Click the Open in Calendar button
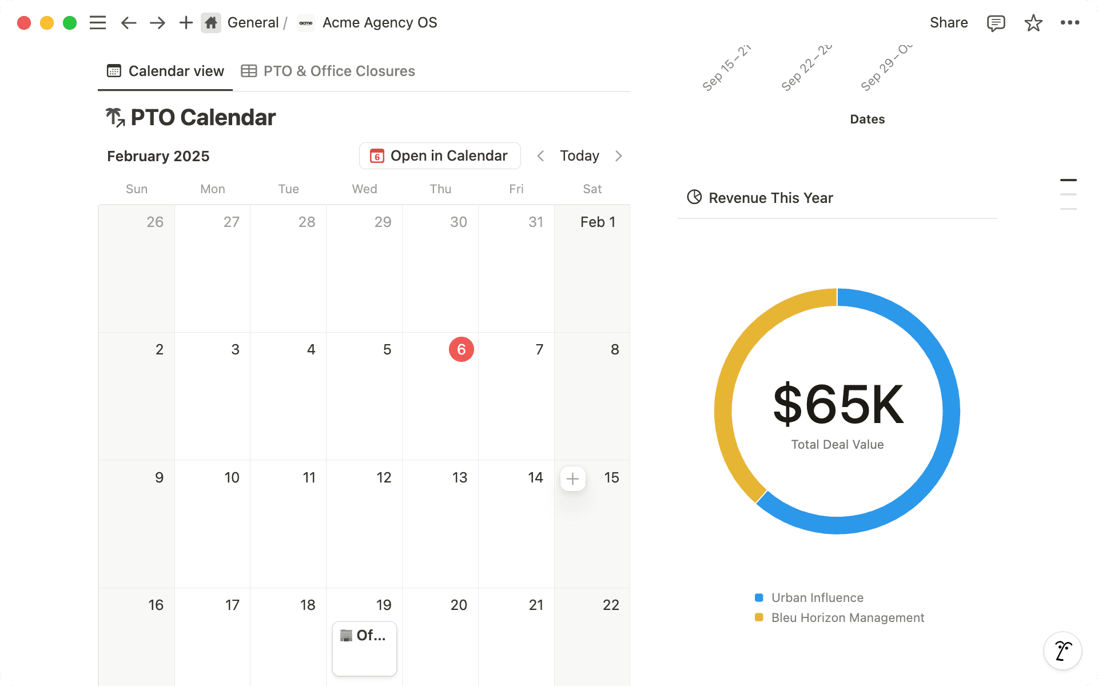 point(439,155)
